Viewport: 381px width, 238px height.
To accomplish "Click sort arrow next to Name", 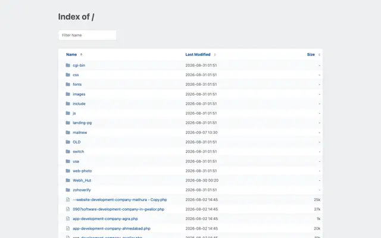I will (x=81, y=55).
